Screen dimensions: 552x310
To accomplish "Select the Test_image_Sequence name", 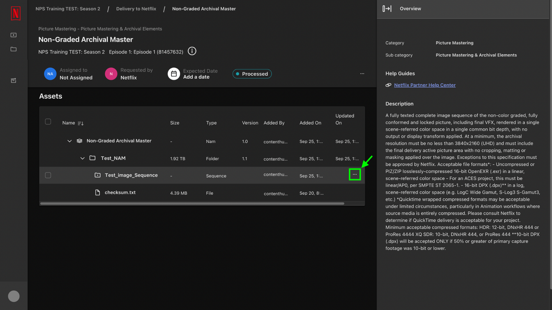I will point(131,175).
